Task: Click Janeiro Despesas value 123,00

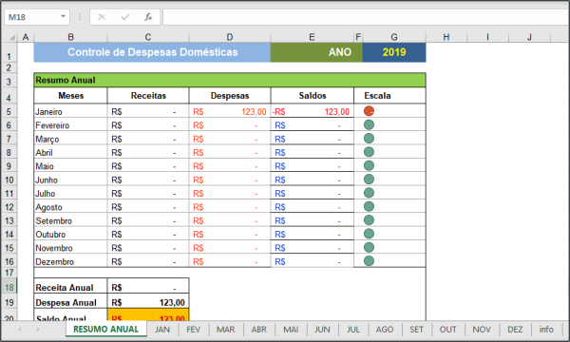Action: pyautogui.click(x=230, y=111)
